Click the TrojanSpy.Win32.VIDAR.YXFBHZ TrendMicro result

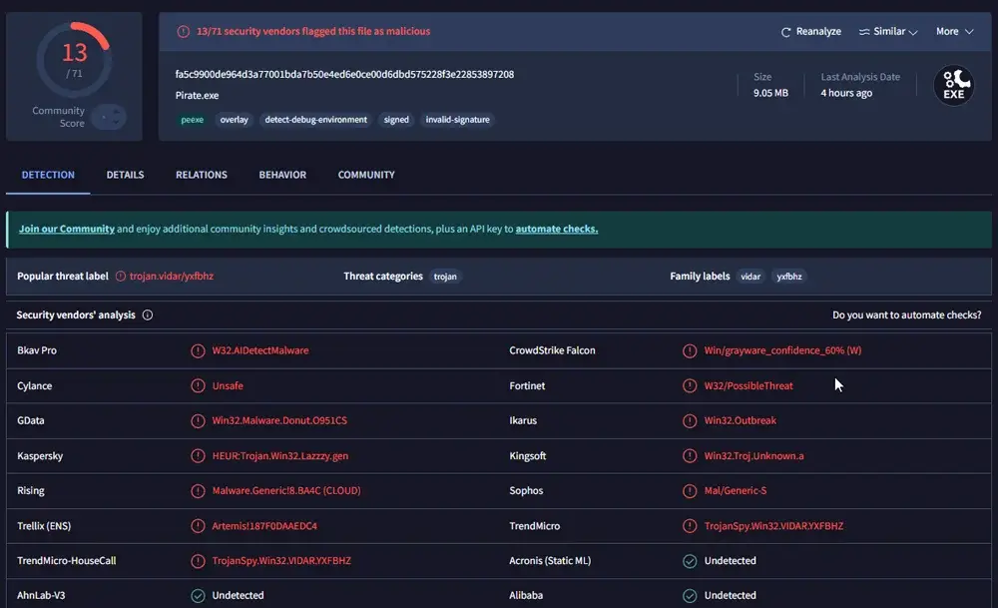point(773,526)
